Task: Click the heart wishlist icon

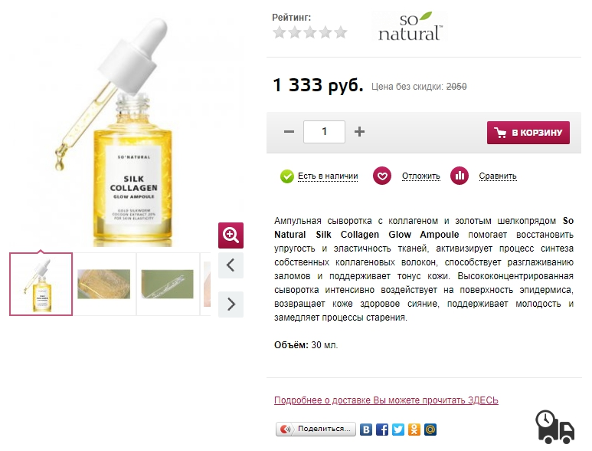Action: pos(382,176)
